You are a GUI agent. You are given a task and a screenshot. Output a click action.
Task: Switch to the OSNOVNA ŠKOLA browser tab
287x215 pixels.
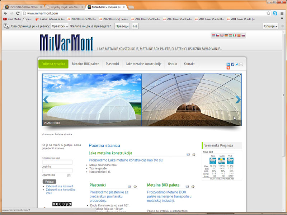23,7
